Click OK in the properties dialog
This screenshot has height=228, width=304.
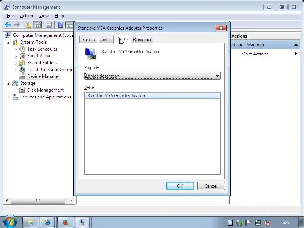180,186
